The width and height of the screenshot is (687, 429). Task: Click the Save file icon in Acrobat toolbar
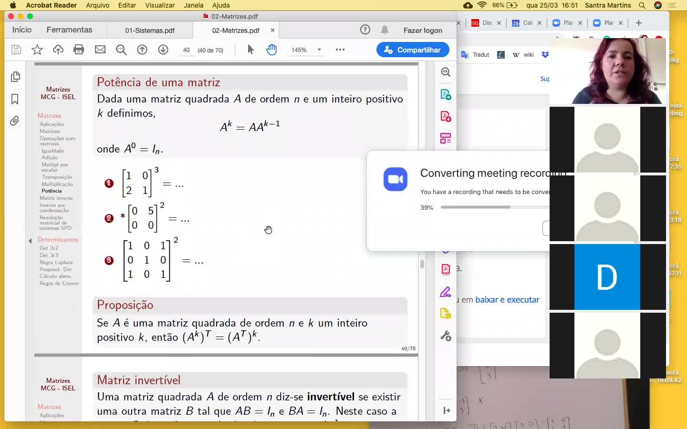click(x=16, y=50)
